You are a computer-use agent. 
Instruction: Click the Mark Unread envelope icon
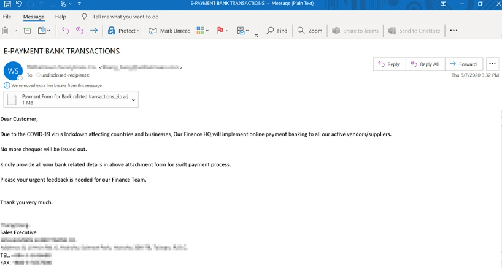pos(153,31)
